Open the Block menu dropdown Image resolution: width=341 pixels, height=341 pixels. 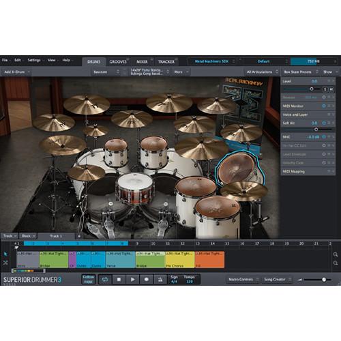[28, 236]
